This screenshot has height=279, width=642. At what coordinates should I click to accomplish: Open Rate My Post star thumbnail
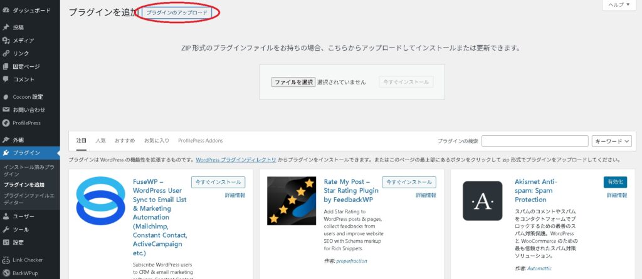292,201
